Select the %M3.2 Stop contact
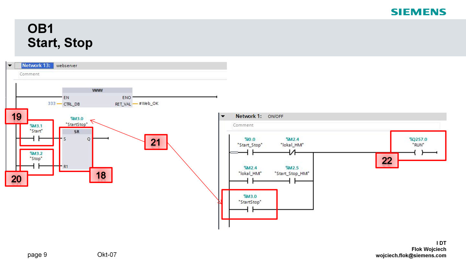Screen dimensions: 466x262 37,166
